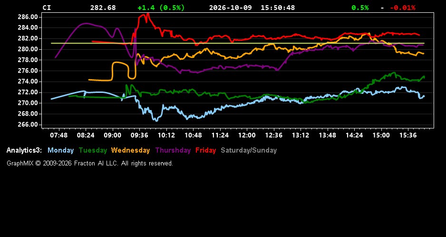Click the +1.4 (0.5%) change value
The height and width of the screenshot is (237, 446).
(x=161, y=8)
